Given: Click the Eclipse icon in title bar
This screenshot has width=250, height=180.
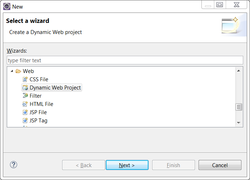Looking at the screenshot, I should (7, 6).
